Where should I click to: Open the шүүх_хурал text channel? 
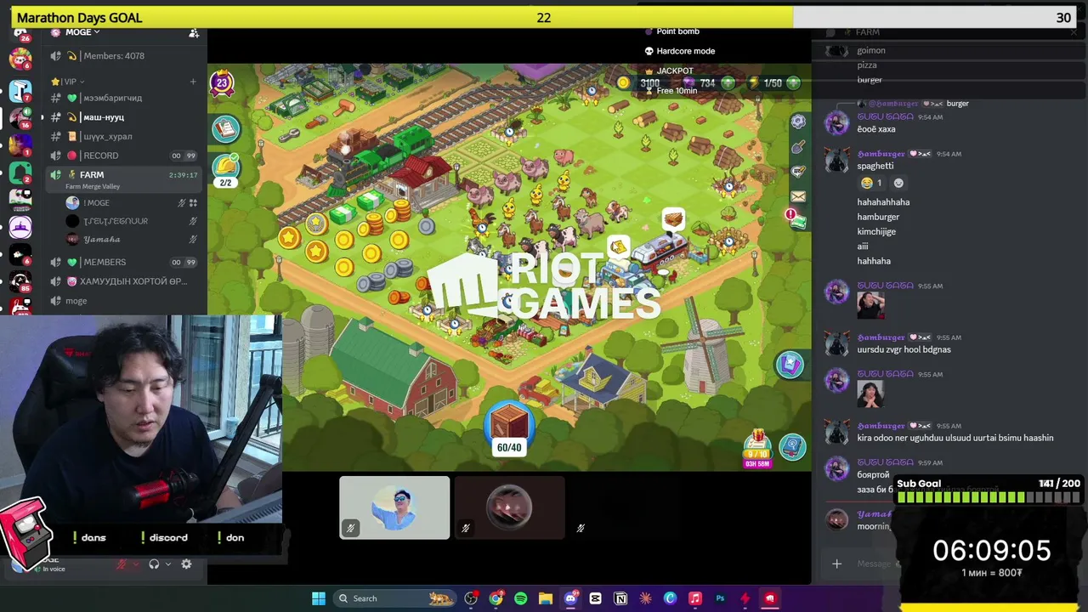123,136
